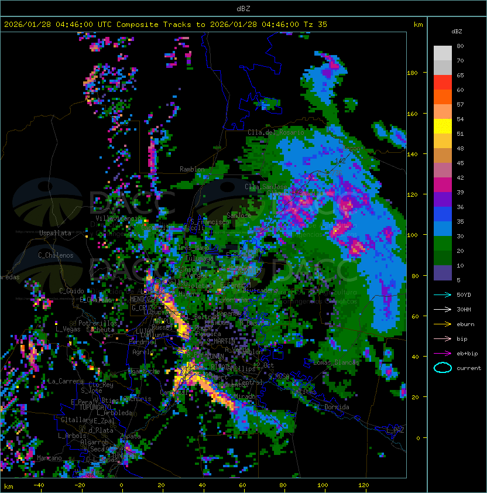Click the '180' tick on vertical km axis
The height and width of the screenshot is (493, 487).
pos(412,73)
